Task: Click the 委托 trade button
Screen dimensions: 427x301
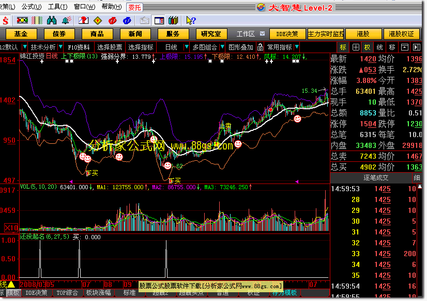Action: [134, 7]
